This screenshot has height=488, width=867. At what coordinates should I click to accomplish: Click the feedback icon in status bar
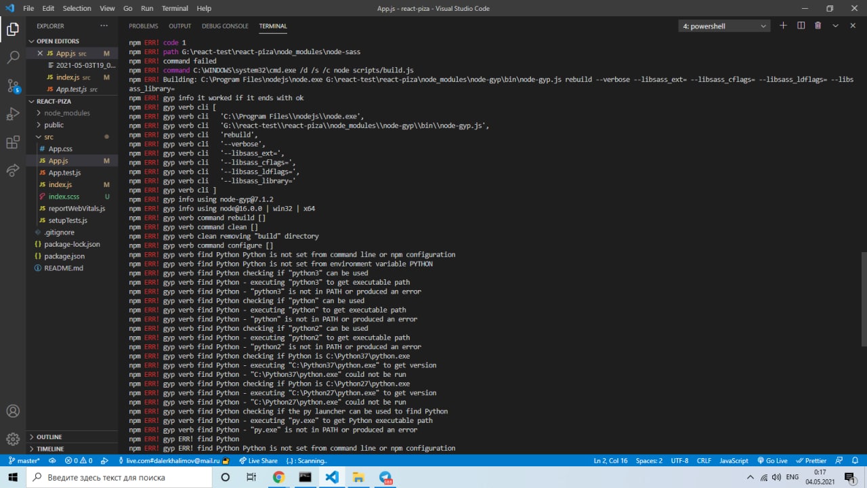click(x=839, y=460)
